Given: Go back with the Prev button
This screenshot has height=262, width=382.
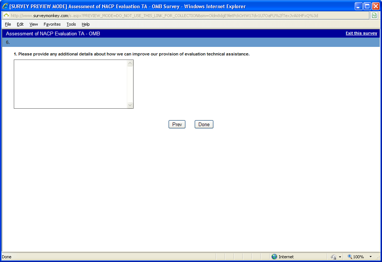Looking at the screenshot, I should [x=177, y=124].
